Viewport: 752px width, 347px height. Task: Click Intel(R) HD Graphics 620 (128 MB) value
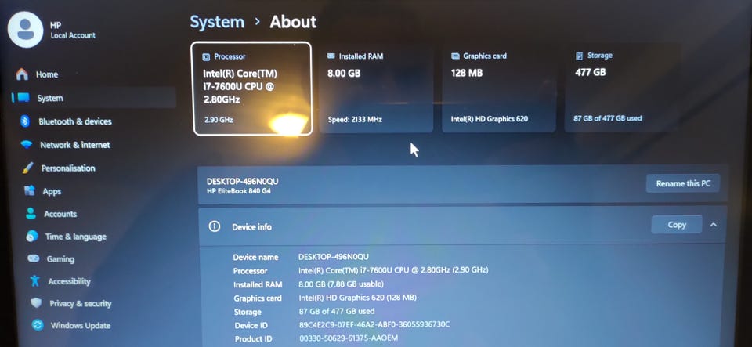coord(357,298)
